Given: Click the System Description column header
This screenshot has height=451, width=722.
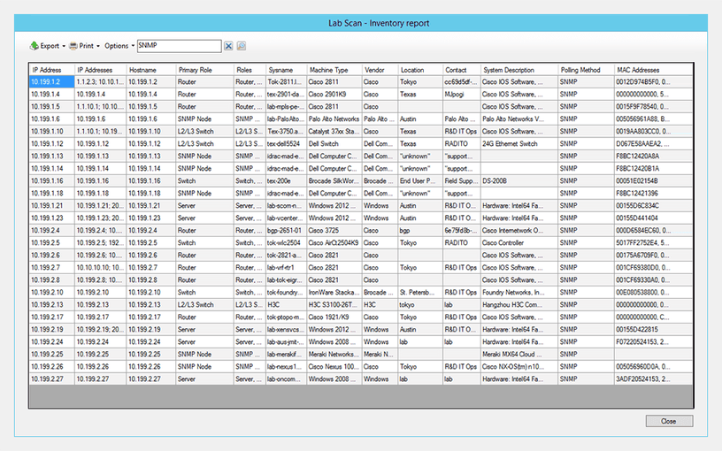Looking at the screenshot, I should (519, 70).
